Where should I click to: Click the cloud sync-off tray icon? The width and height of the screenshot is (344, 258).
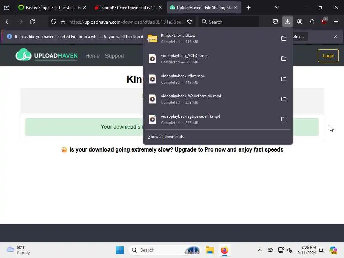pyautogui.click(x=270, y=250)
